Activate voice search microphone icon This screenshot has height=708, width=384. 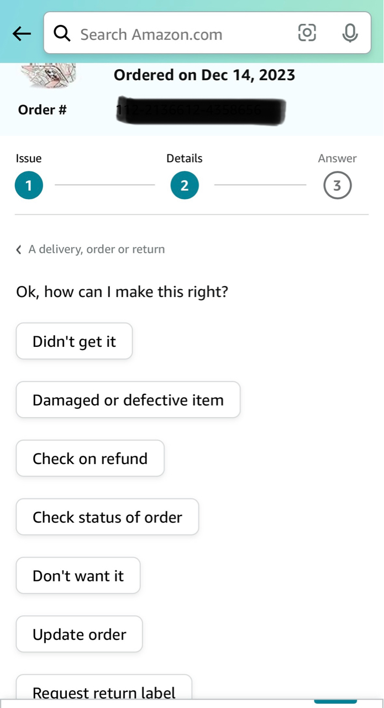point(349,33)
